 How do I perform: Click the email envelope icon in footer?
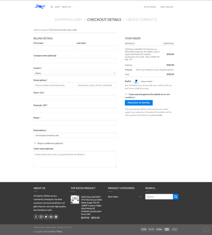[x=51, y=217]
